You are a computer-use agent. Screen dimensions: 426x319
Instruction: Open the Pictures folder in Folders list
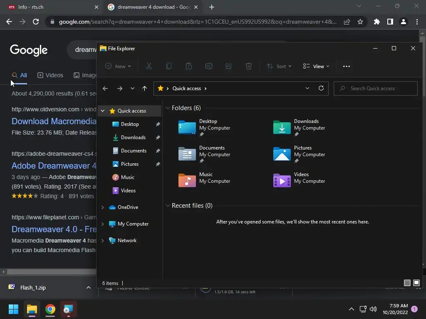(299, 154)
